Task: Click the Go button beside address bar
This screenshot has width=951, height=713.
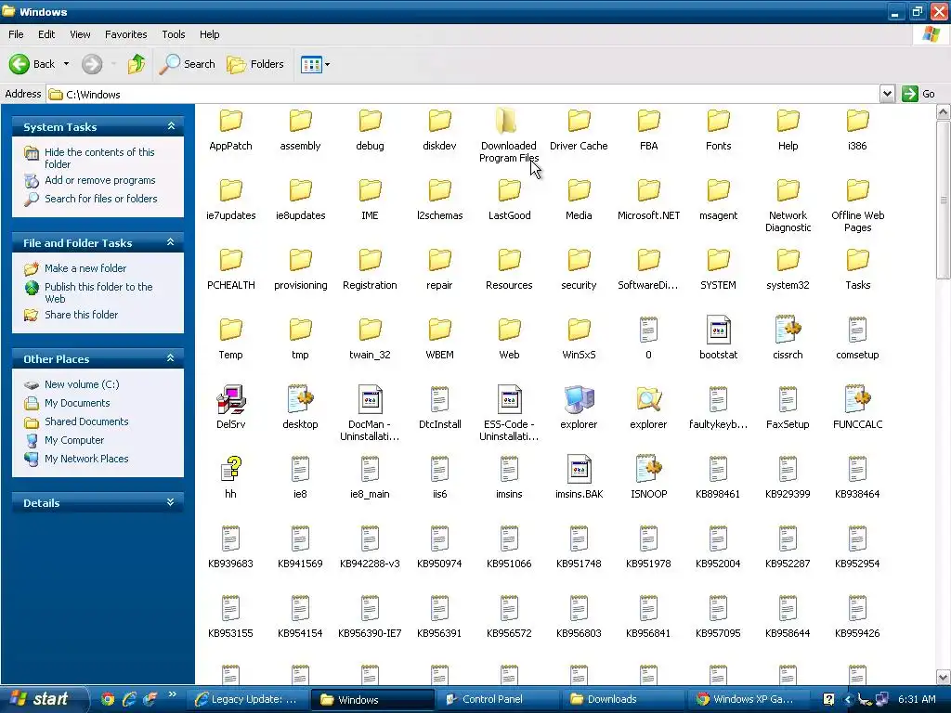Action: click(918, 94)
